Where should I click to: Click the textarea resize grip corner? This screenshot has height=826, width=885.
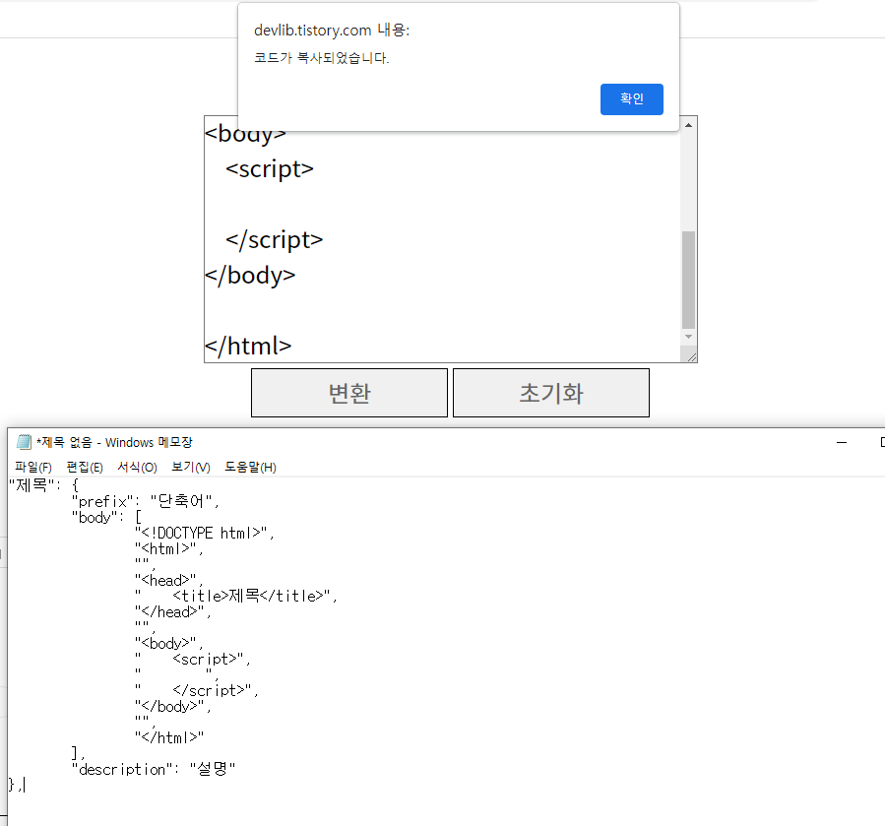691,356
